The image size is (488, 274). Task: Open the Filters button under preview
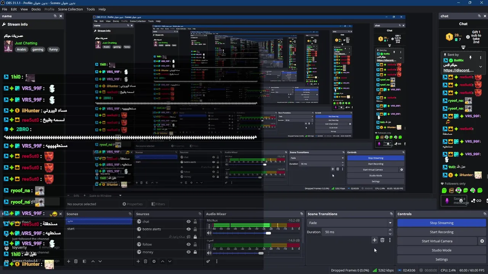[x=158, y=204]
